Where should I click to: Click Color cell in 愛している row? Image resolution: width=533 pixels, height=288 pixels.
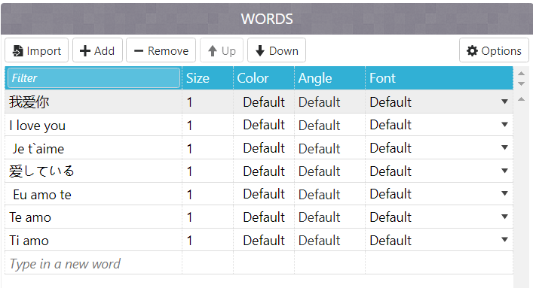(264, 171)
